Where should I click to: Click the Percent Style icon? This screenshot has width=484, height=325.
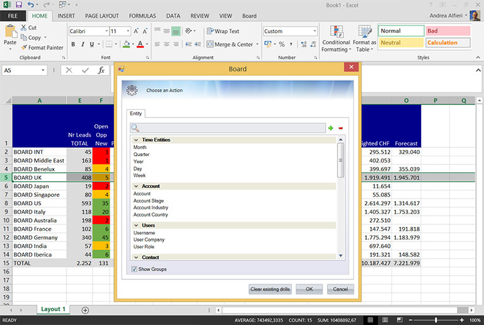coord(281,44)
